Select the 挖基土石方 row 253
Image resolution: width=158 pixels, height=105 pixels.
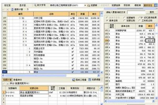coord(51,48)
